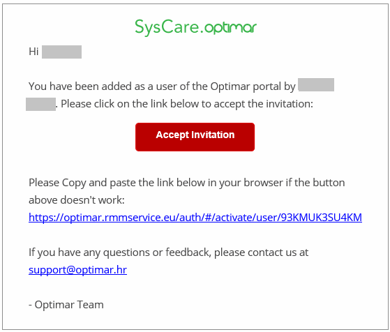Click the Hi greeting text
This screenshot has width=390, height=332.
point(33,52)
